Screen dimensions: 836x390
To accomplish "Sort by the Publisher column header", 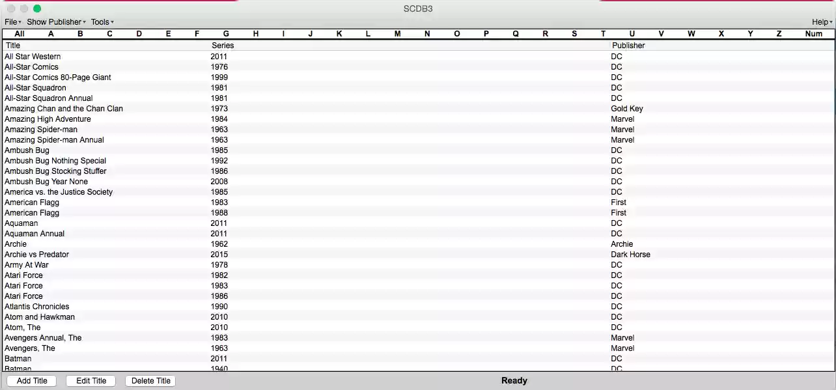I will pos(628,46).
